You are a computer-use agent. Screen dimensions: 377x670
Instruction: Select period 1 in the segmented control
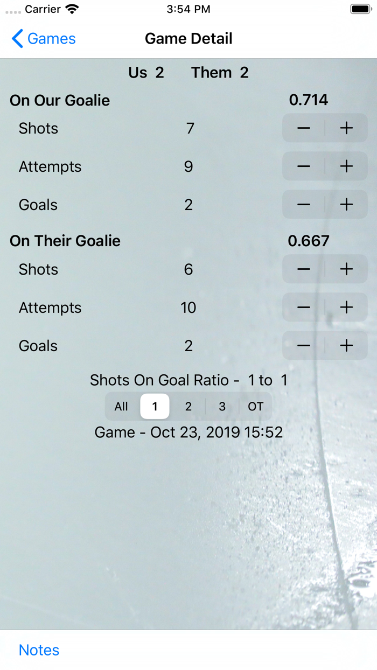(x=155, y=407)
